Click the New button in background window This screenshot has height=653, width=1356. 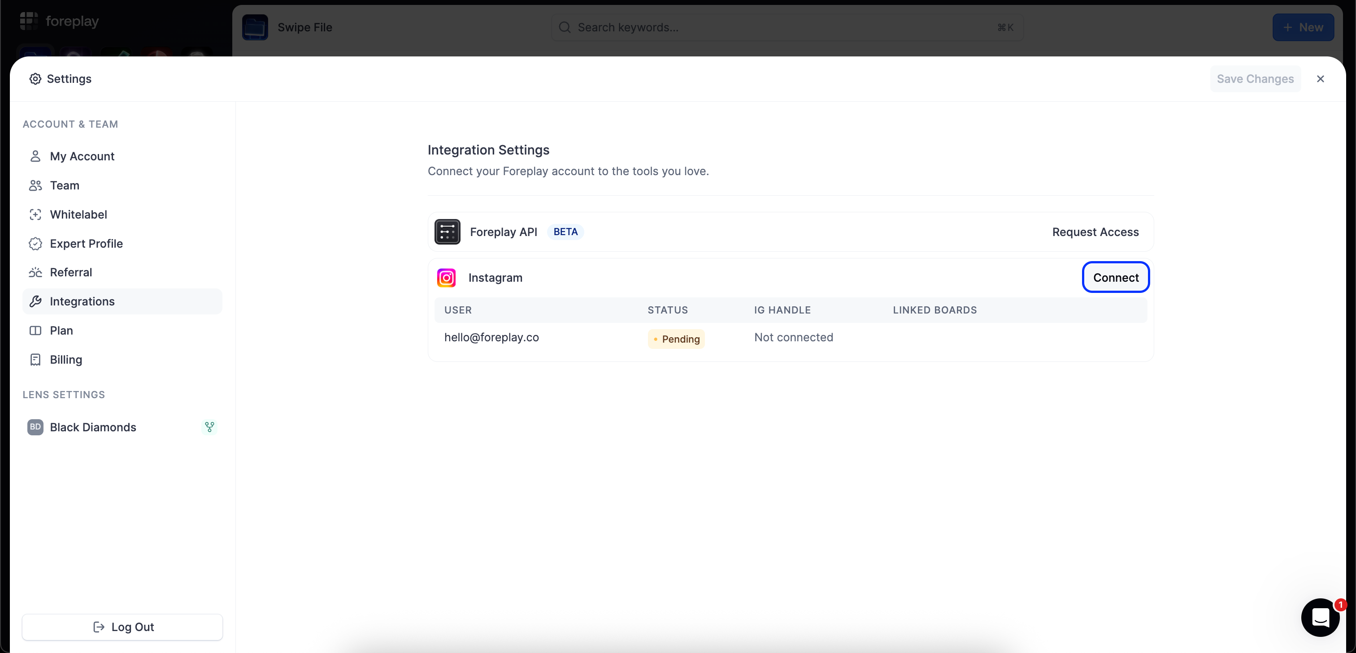click(x=1303, y=27)
